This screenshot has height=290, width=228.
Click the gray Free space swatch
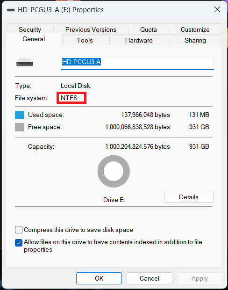pyautogui.click(x=20, y=127)
